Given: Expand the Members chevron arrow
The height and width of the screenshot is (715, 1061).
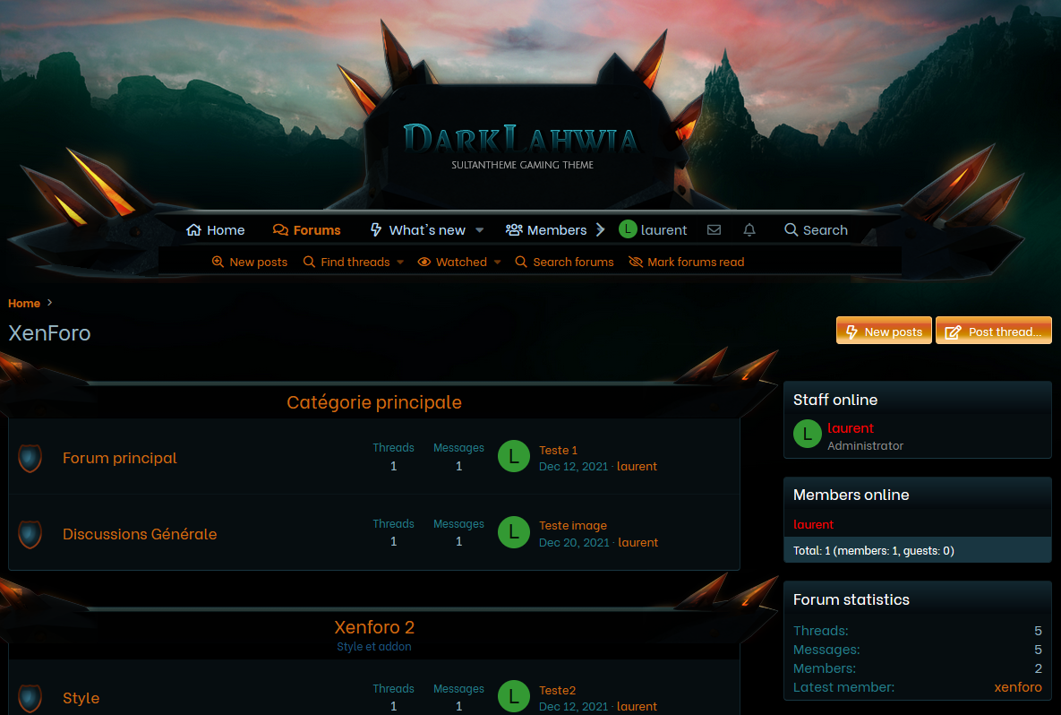Looking at the screenshot, I should (x=600, y=229).
